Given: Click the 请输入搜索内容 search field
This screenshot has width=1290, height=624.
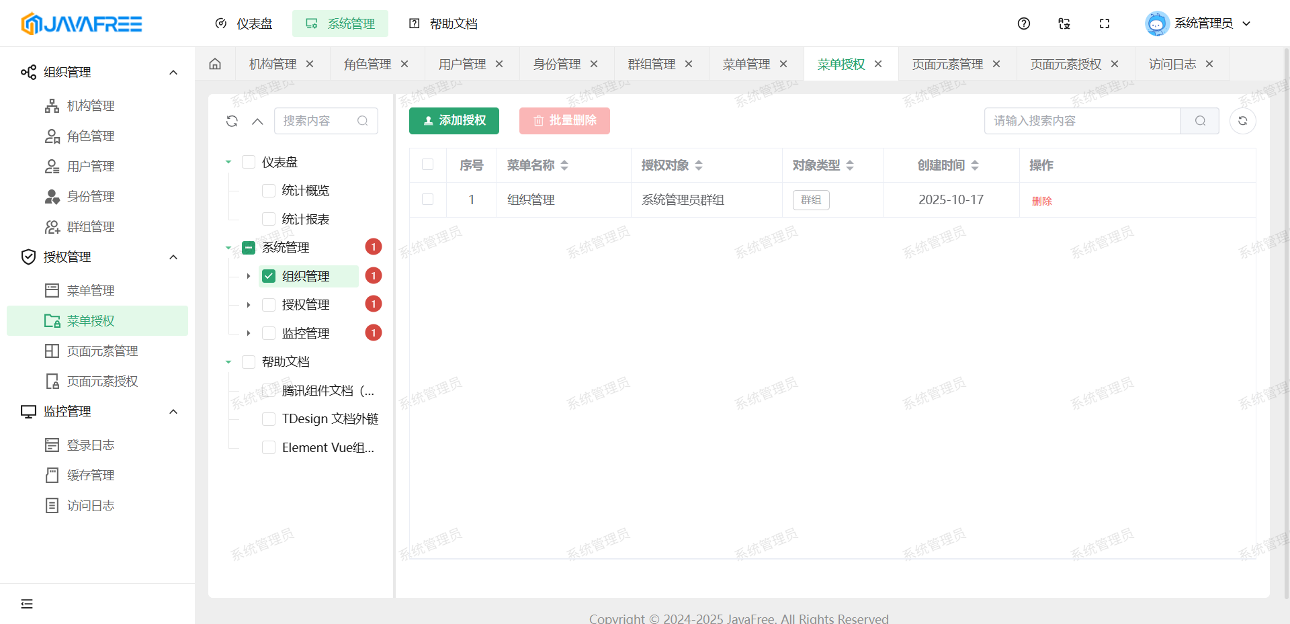Looking at the screenshot, I should click(1082, 121).
